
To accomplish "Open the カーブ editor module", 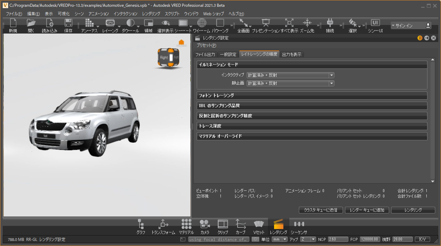I will (241, 227).
